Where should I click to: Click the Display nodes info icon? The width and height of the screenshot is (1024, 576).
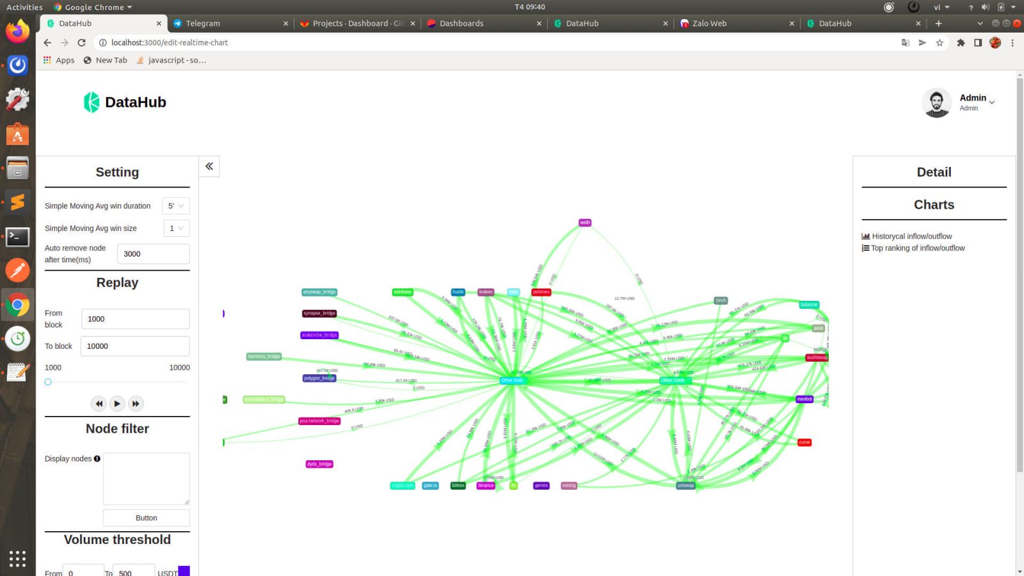[97, 459]
